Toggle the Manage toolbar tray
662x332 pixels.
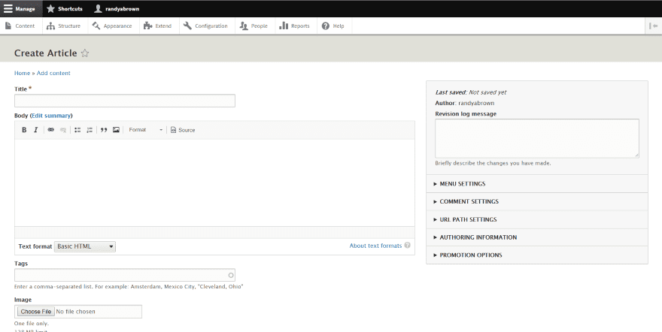point(20,8)
